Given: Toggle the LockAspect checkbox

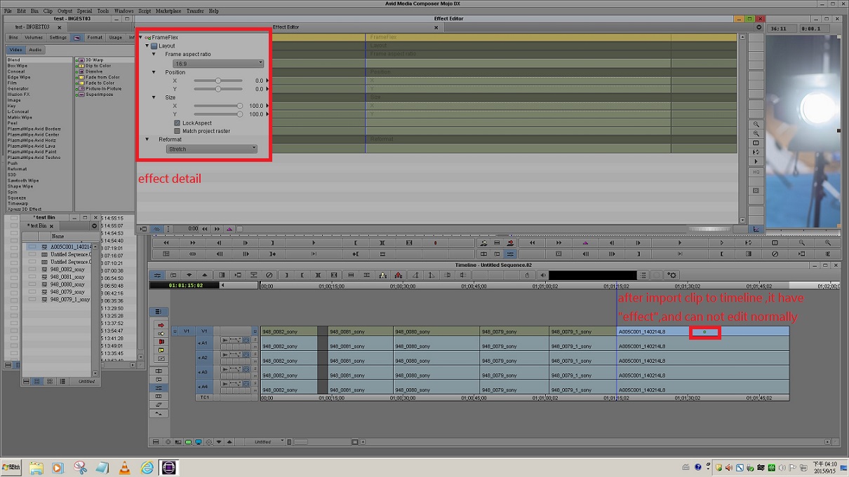Looking at the screenshot, I should coord(177,123).
